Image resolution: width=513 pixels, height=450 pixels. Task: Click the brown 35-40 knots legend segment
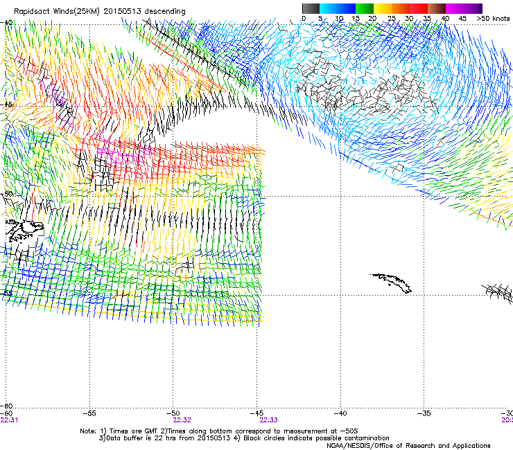click(437, 8)
